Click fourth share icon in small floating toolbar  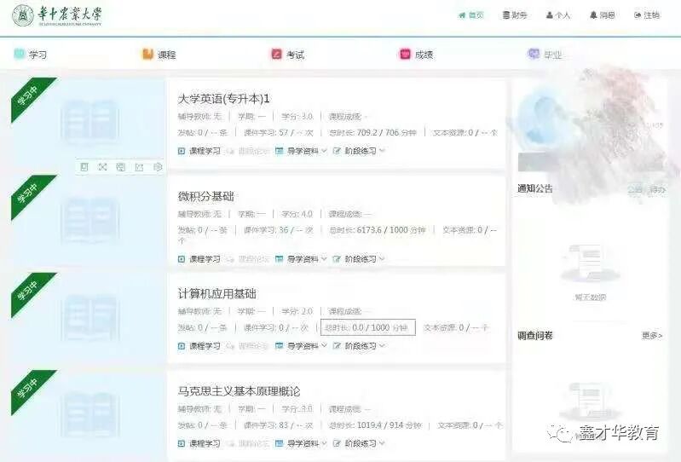pos(139,167)
